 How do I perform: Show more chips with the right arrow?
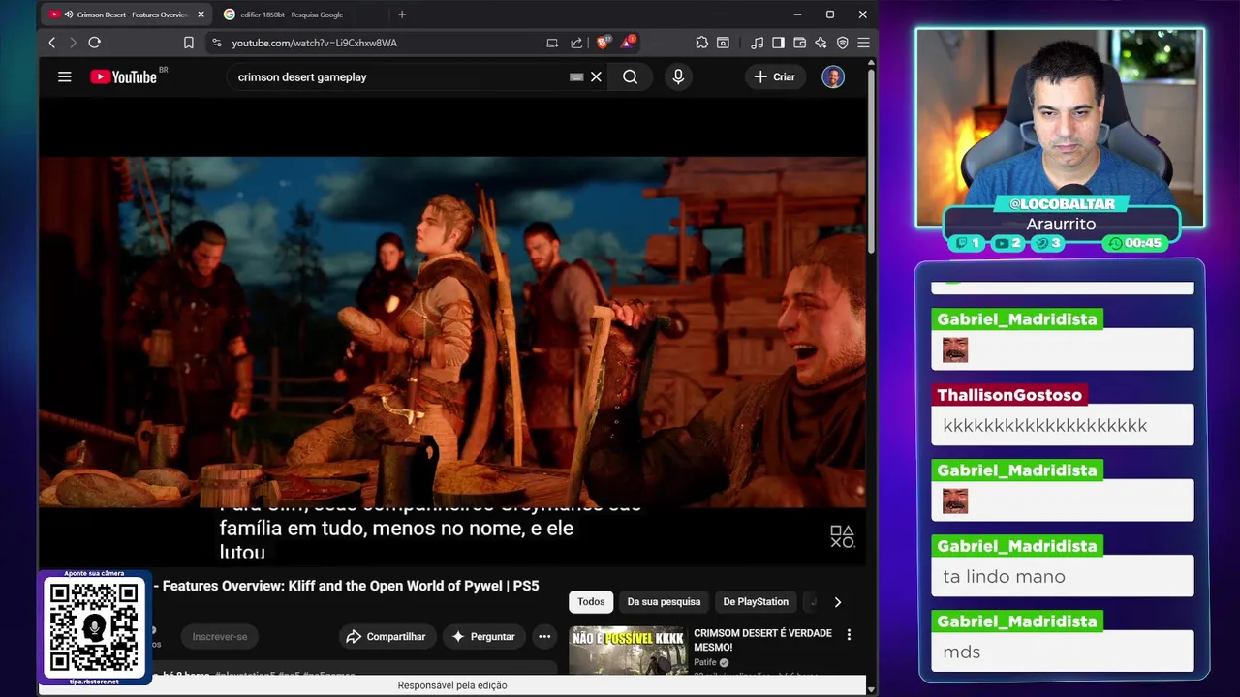[x=838, y=602]
